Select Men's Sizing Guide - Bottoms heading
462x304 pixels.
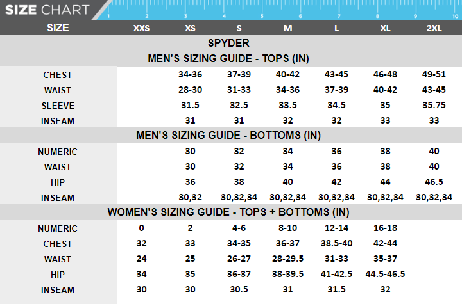pyautogui.click(x=228, y=136)
